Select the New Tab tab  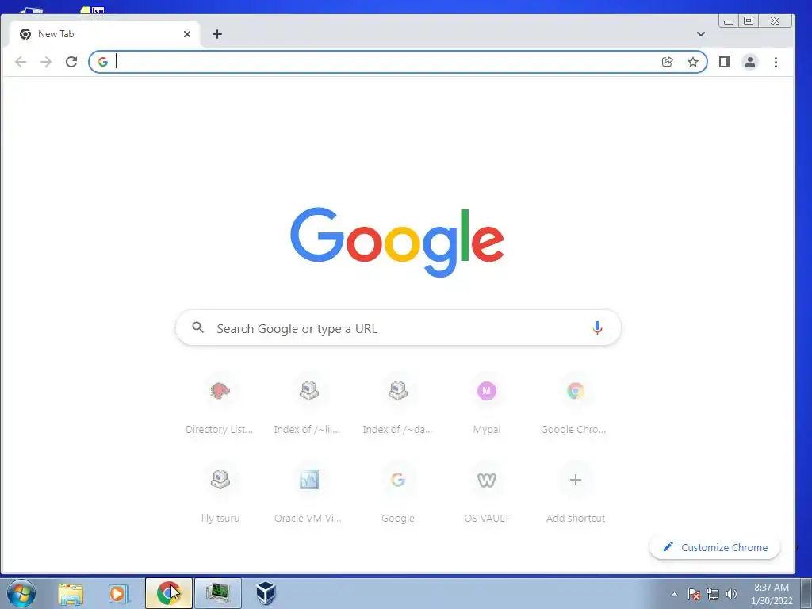105,34
